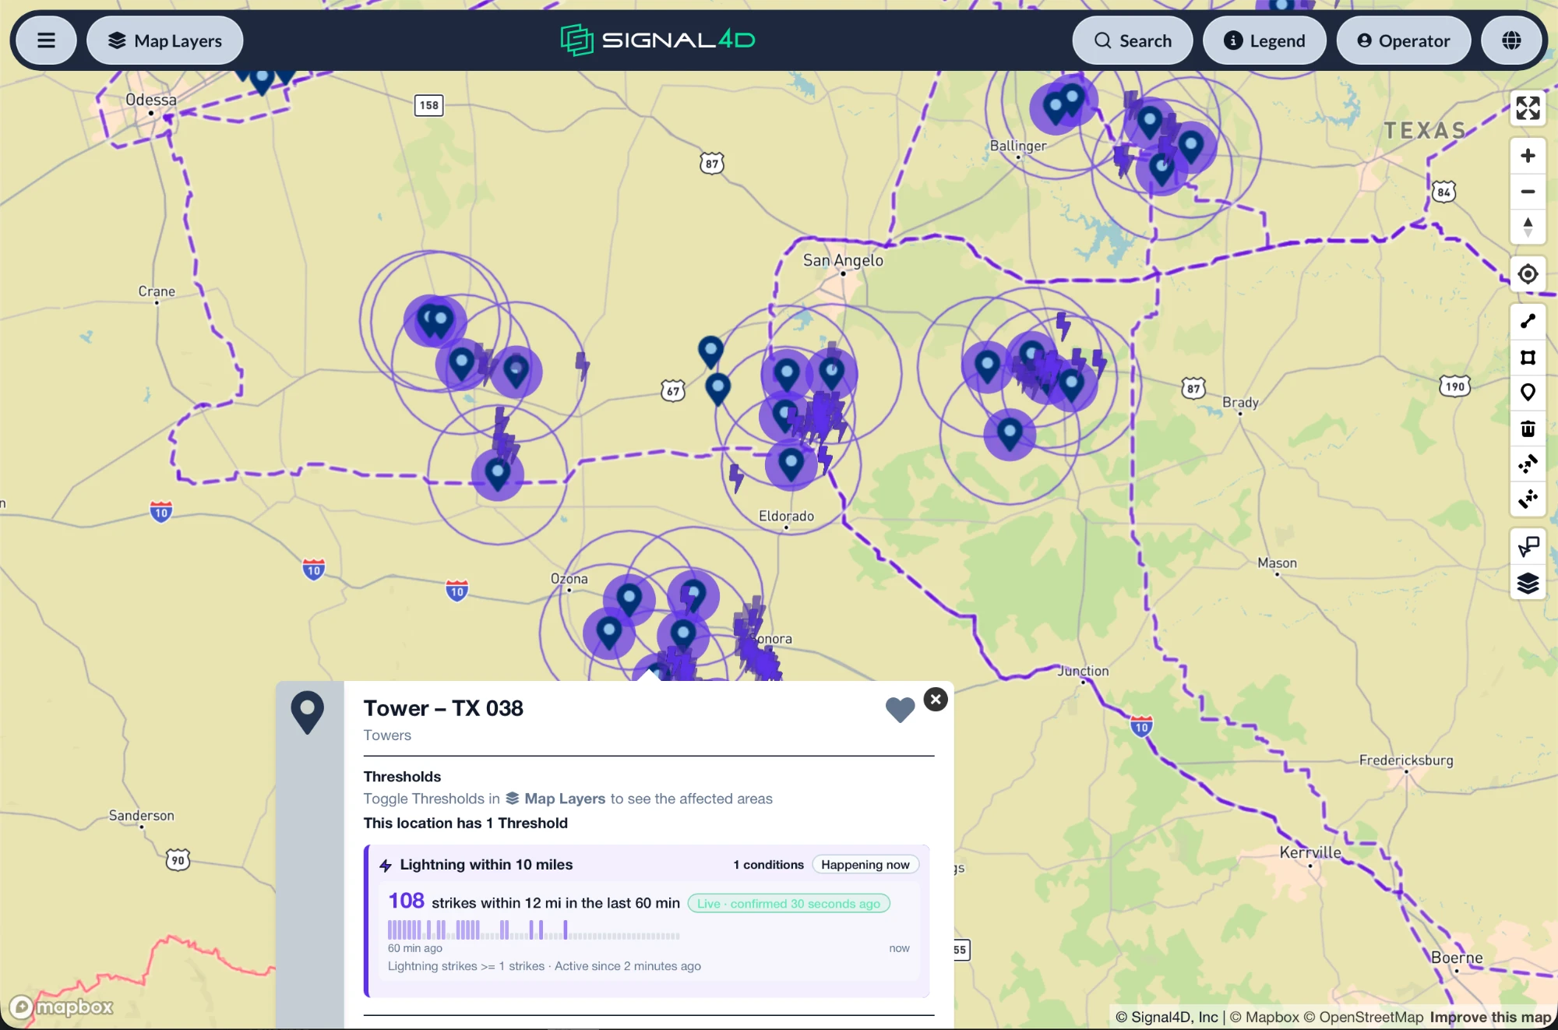1558x1030 pixels.
Task: Click the '108' strikes count
Action: point(406,901)
